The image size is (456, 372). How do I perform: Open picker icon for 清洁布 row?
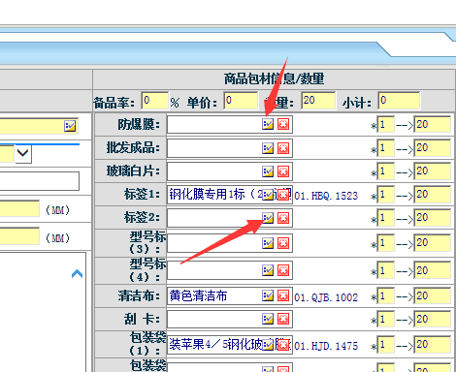(x=268, y=295)
